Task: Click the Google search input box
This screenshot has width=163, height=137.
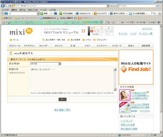Action: point(137,6)
